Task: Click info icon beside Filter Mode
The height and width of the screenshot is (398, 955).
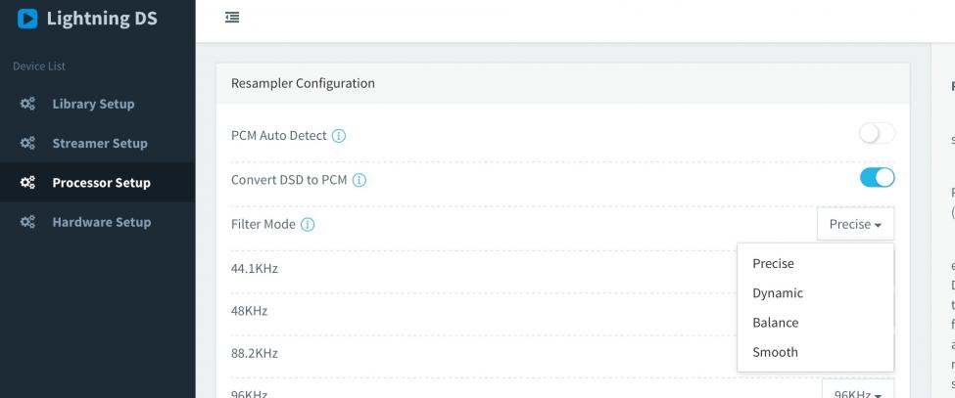Action: (x=308, y=224)
